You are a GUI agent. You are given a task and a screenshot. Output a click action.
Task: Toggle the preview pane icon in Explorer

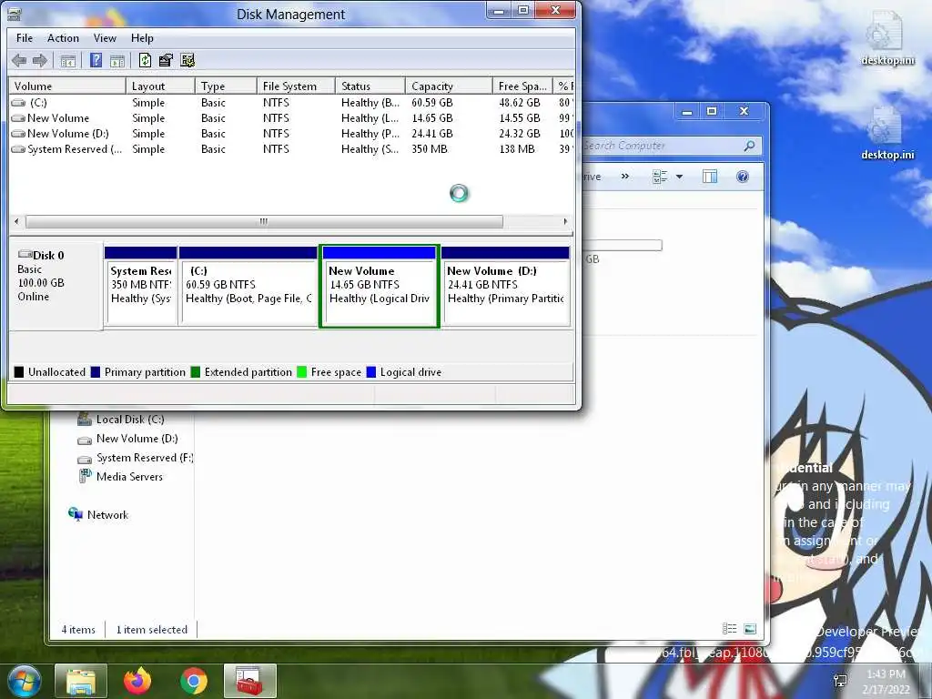710,177
